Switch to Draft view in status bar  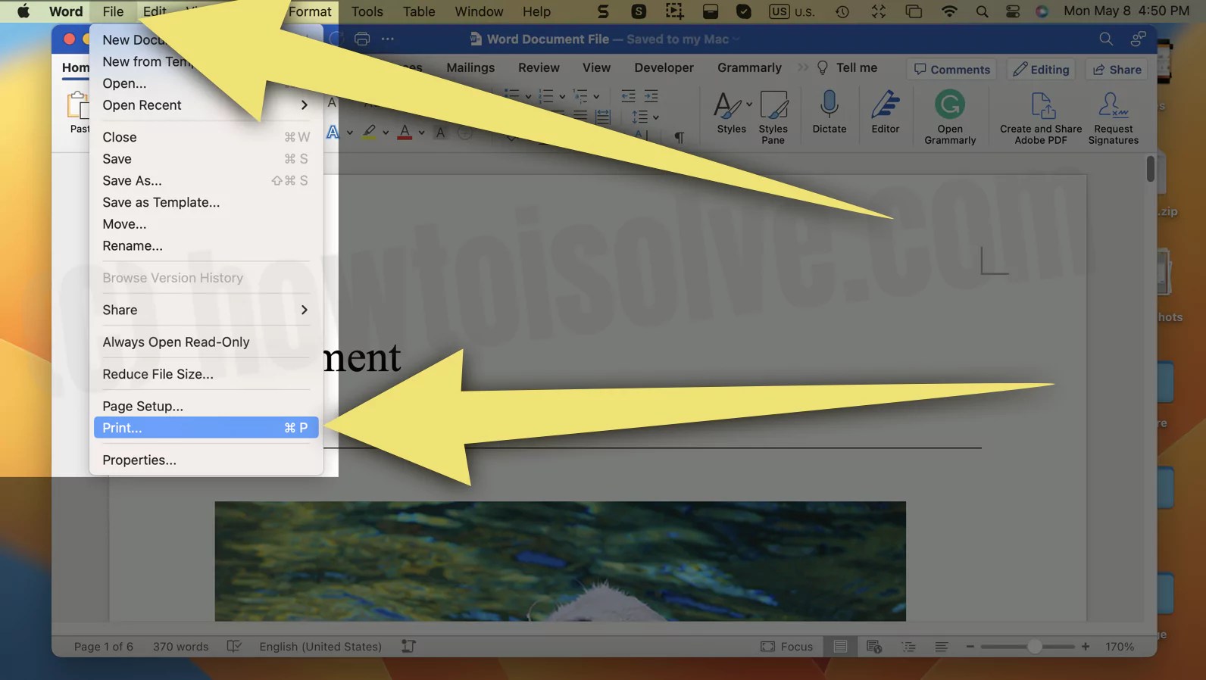click(941, 646)
